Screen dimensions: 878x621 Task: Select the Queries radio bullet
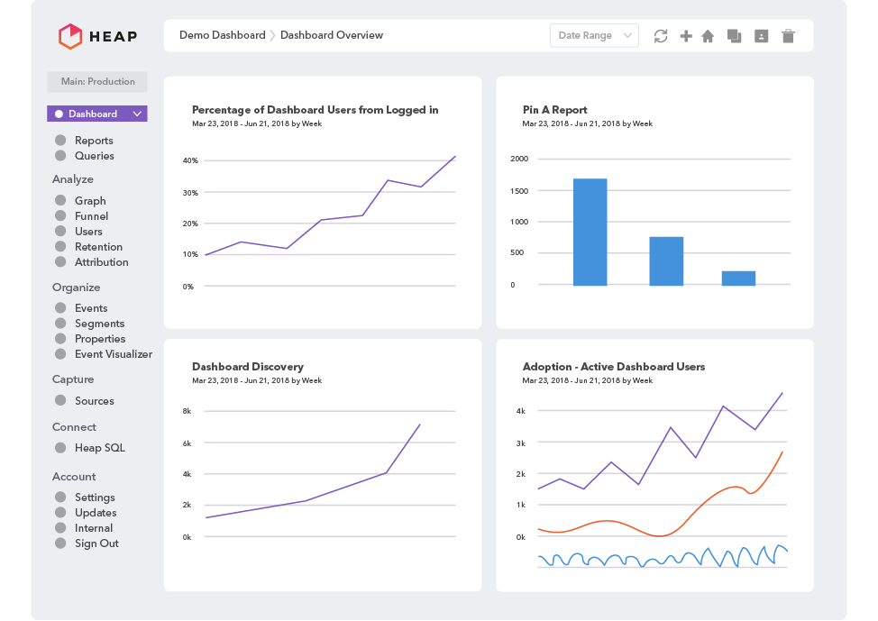click(x=60, y=156)
